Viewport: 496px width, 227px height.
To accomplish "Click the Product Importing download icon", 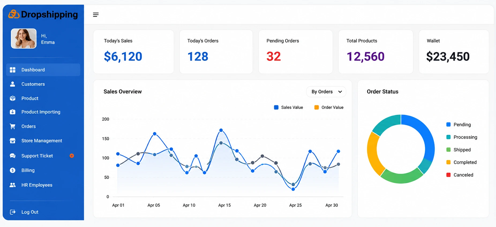I will tap(13, 112).
